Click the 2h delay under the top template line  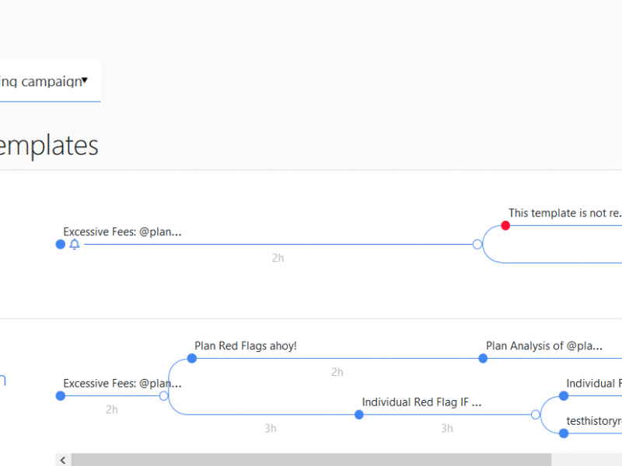tap(278, 258)
